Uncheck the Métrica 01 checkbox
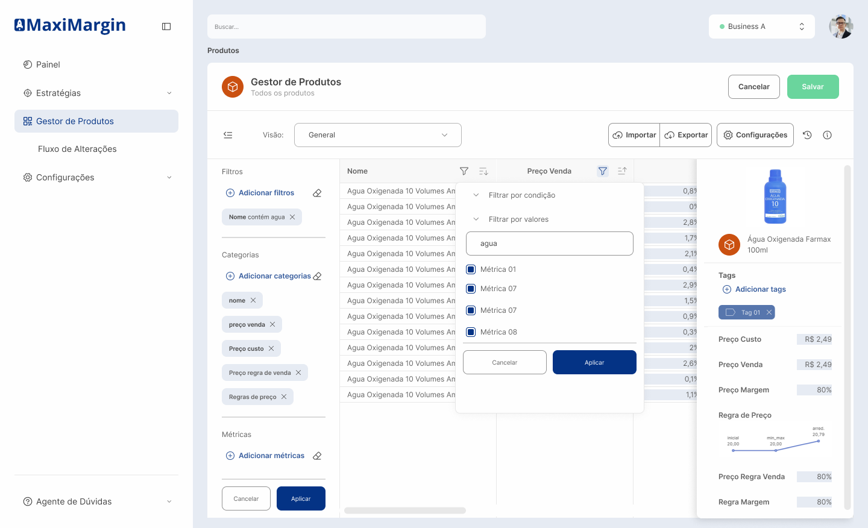Viewport: 868px width, 528px height. [471, 269]
